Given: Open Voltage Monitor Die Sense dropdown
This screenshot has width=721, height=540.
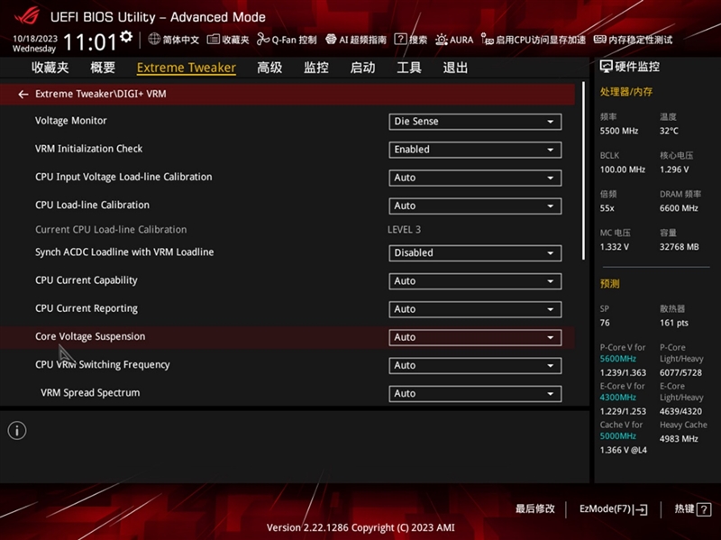Looking at the screenshot, I should [475, 122].
